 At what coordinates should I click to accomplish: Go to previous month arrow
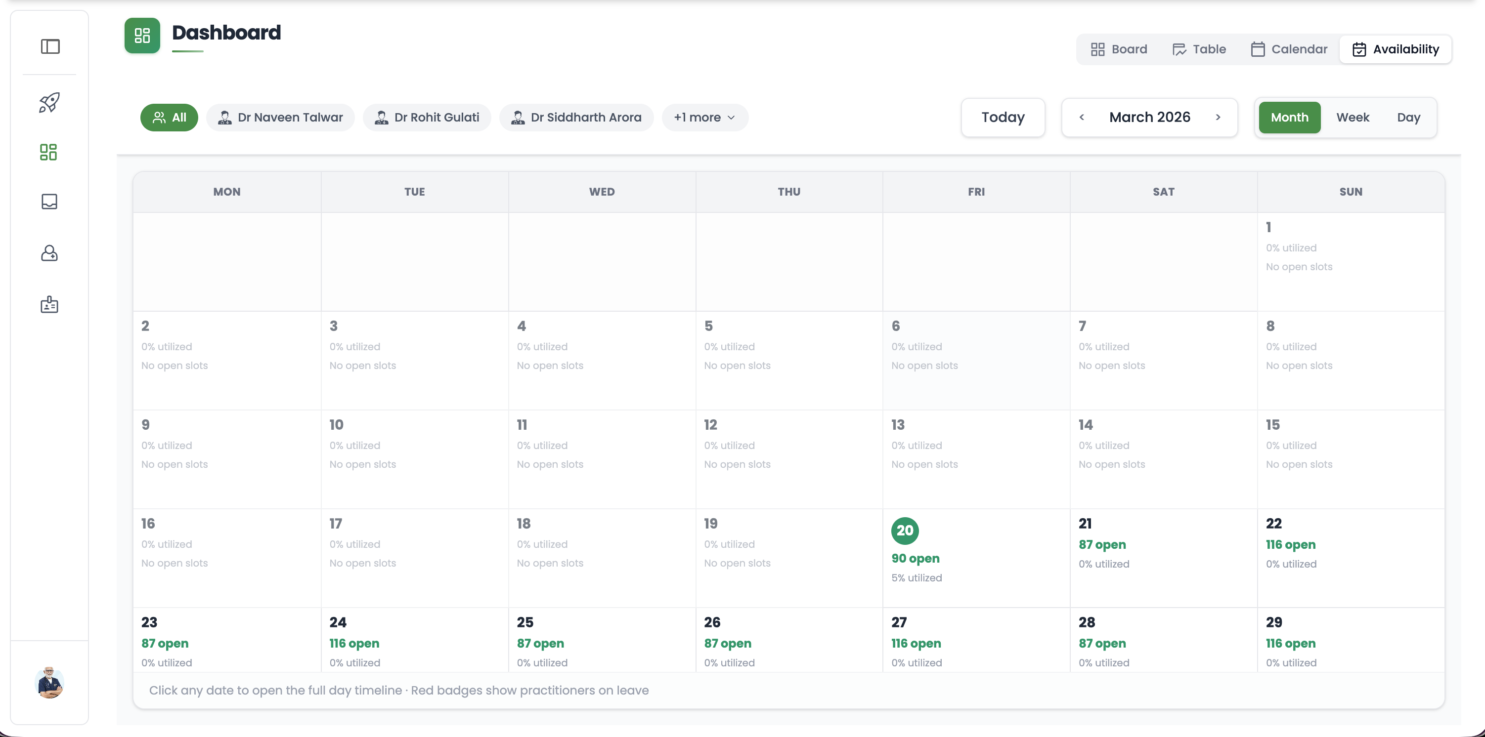click(1082, 118)
